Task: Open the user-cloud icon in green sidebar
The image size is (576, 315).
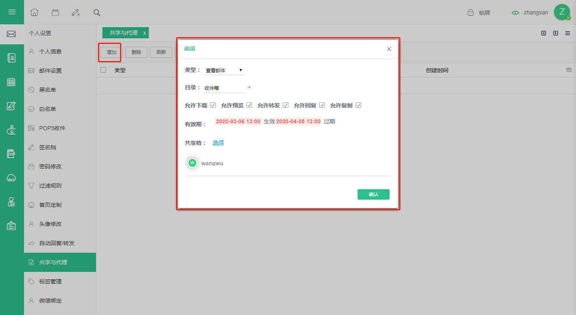Action: click(12, 130)
